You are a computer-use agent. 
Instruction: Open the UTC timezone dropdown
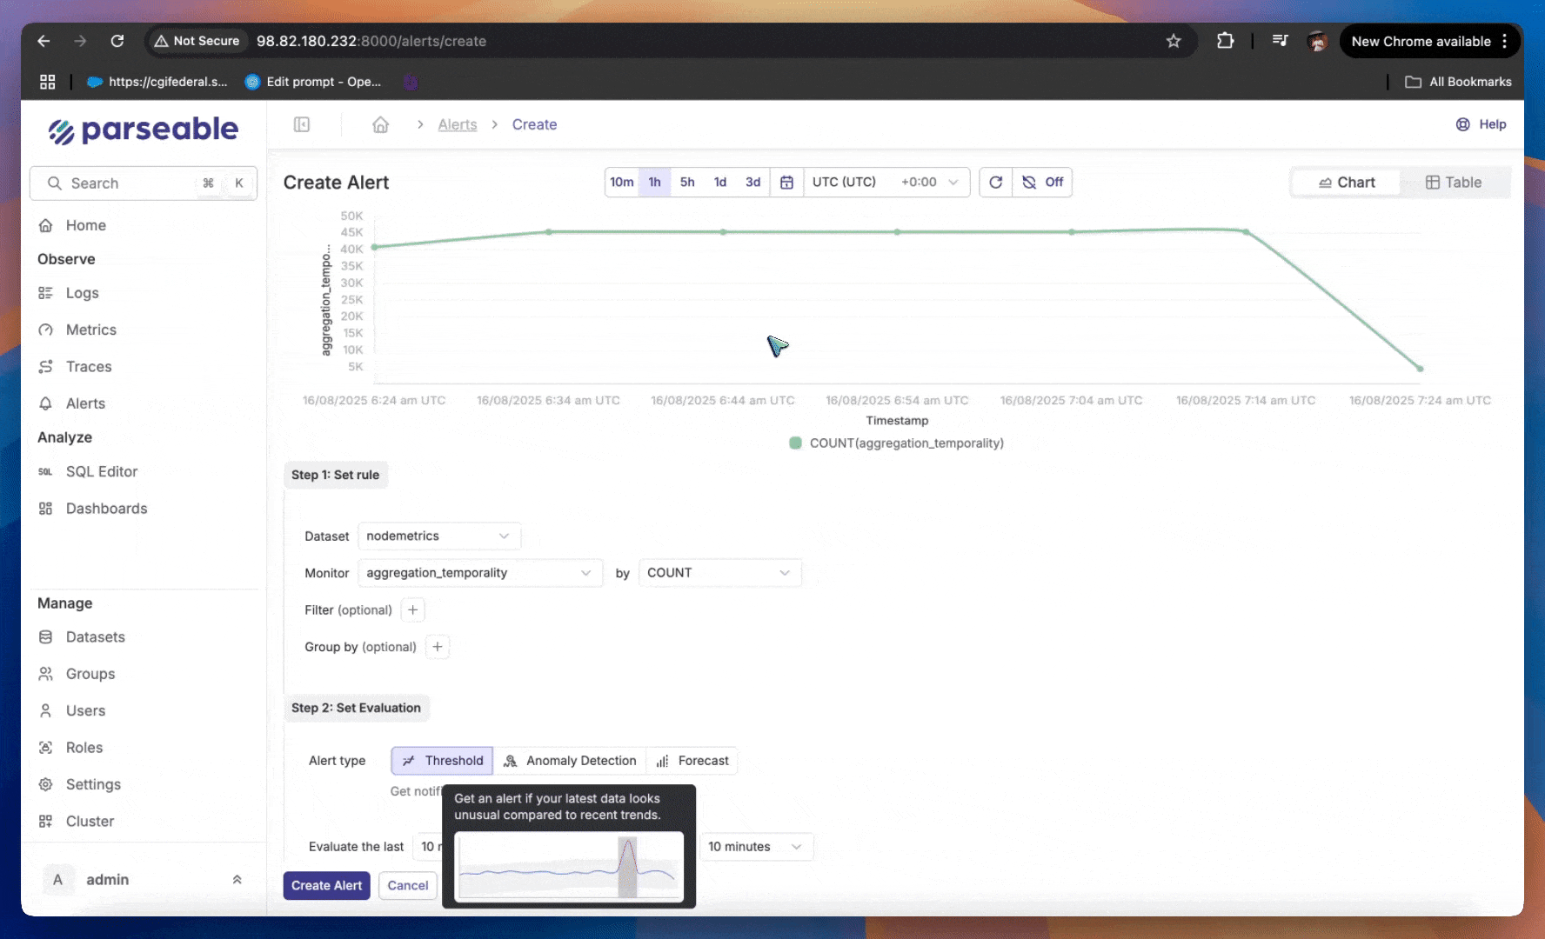point(885,182)
